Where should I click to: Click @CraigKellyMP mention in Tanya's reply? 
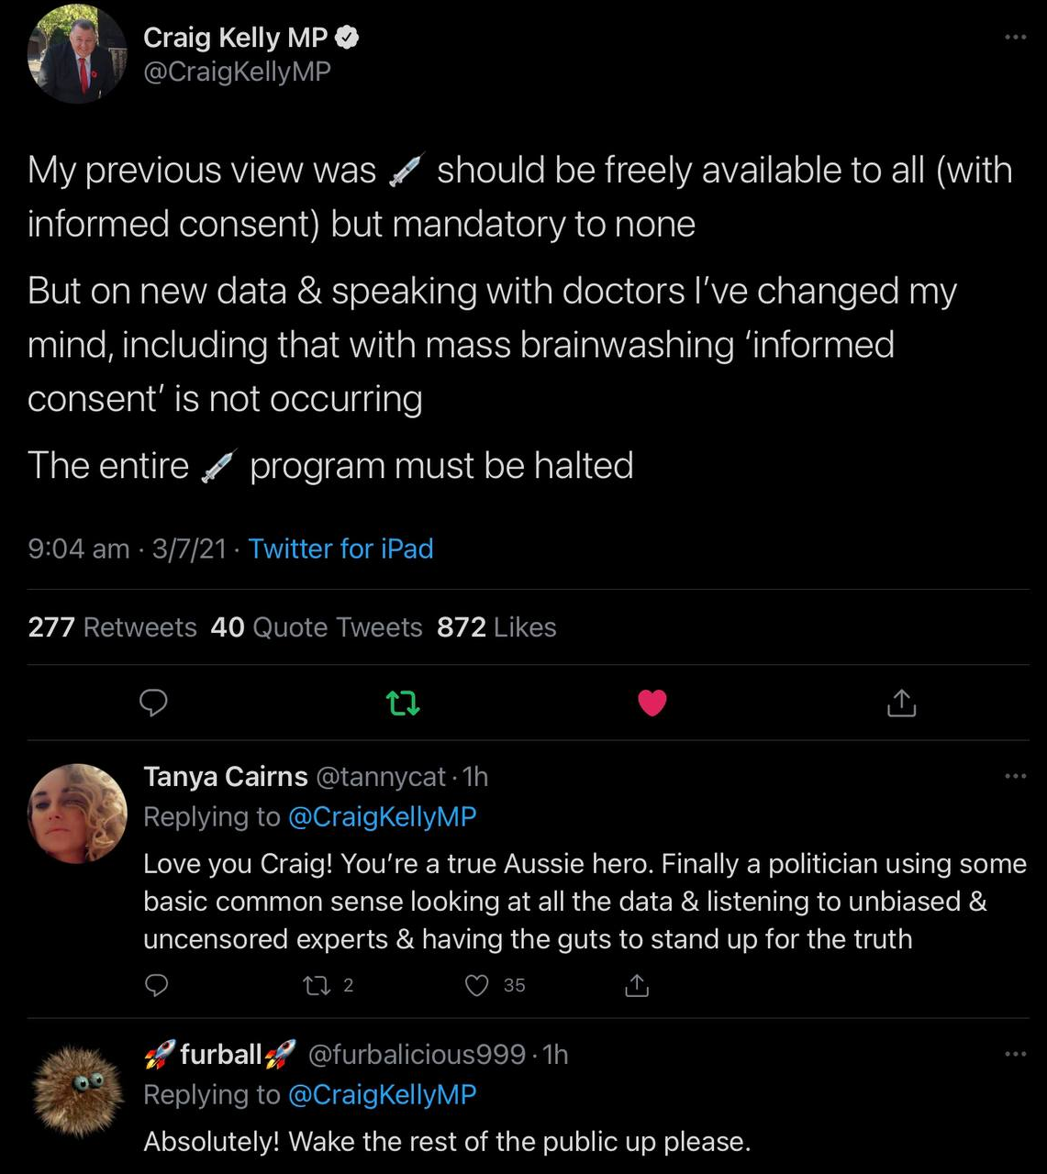tap(382, 816)
